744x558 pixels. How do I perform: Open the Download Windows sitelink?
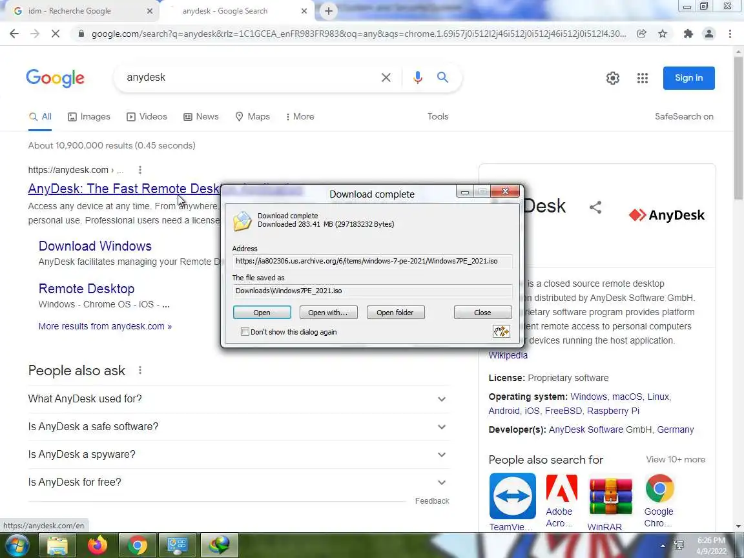(x=95, y=246)
